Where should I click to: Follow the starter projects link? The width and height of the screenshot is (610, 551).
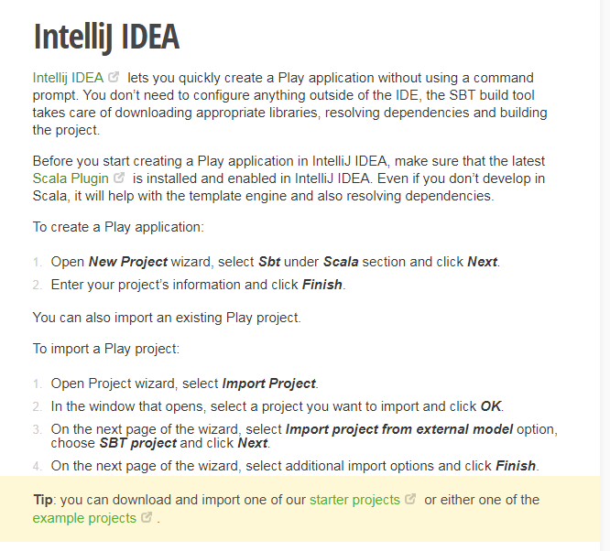(354, 500)
